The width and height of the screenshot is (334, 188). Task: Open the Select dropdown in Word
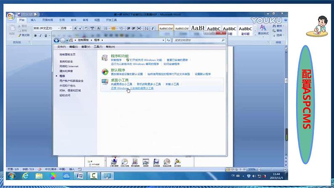coord(278,35)
